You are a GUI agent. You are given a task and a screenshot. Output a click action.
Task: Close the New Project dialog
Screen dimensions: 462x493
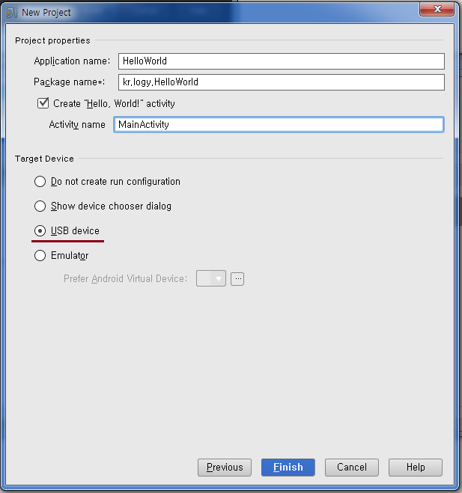point(437,9)
